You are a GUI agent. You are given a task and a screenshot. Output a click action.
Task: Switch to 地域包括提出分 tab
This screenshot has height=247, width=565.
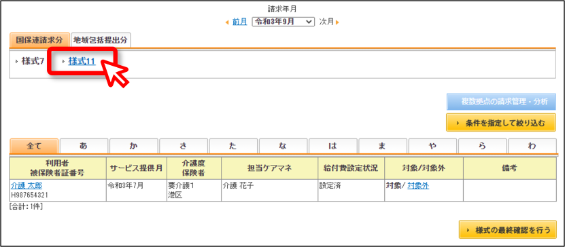coord(101,40)
